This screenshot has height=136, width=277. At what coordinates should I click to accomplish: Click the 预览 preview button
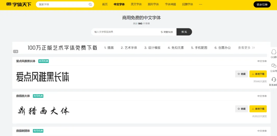click(184, 32)
